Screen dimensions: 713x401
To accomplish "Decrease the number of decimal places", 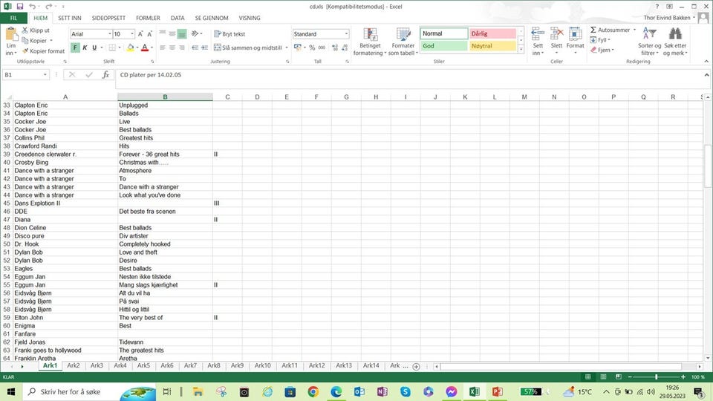I will pos(345,48).
